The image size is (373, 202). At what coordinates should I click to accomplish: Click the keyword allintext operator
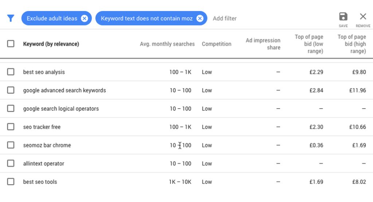pyautogui.click(x=44, y=164)
